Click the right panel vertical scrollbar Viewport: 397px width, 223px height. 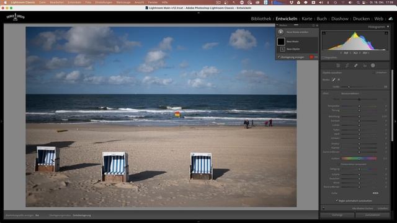pos(393,105)
